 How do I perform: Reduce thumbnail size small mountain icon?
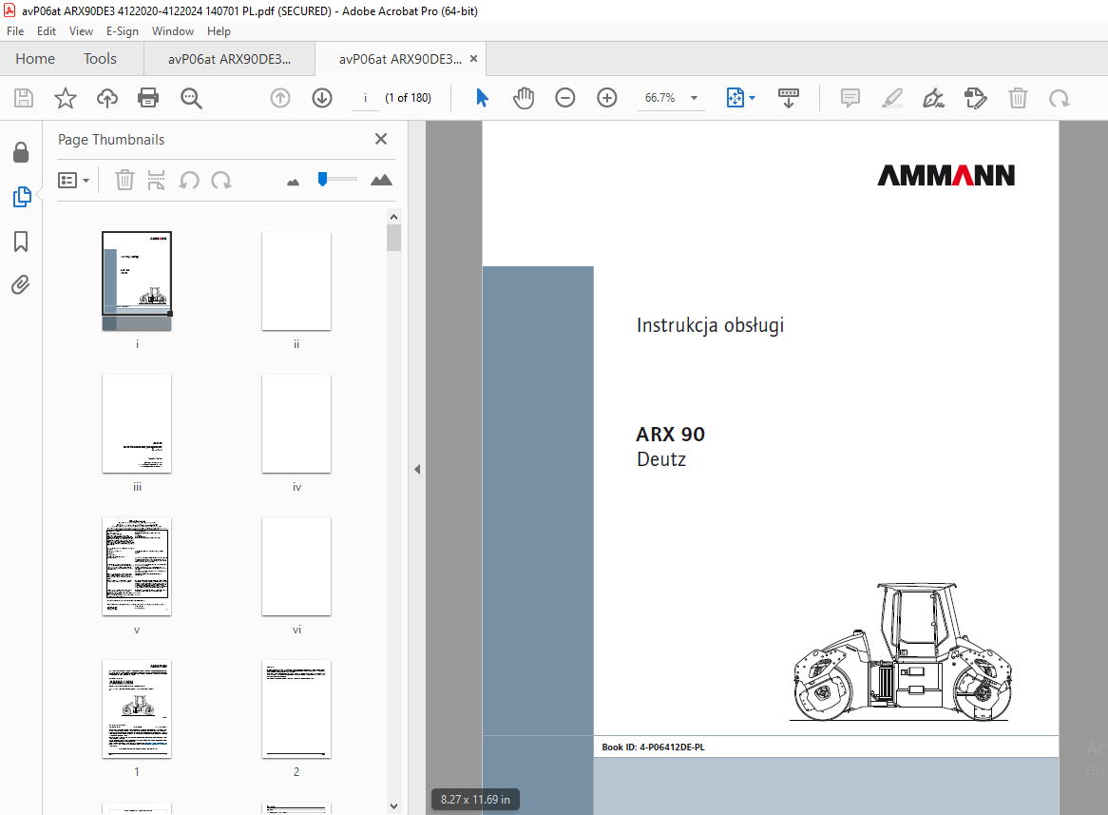[x=294, y=182]
